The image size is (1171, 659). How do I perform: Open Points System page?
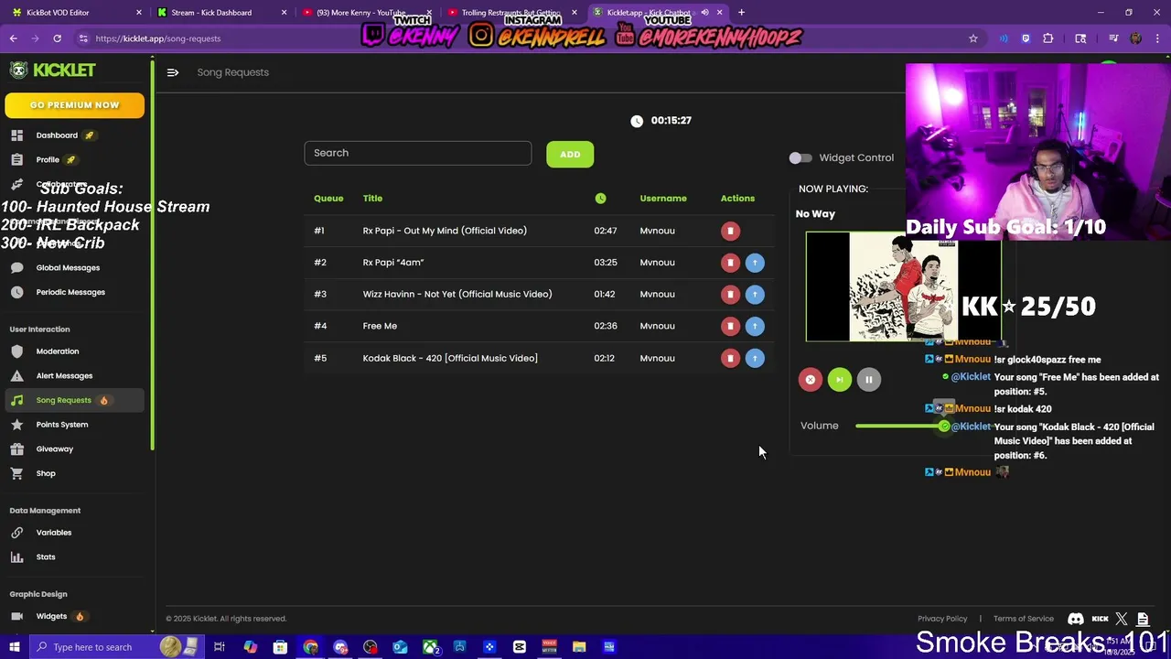pyautogui.click(x=61, y=425)
